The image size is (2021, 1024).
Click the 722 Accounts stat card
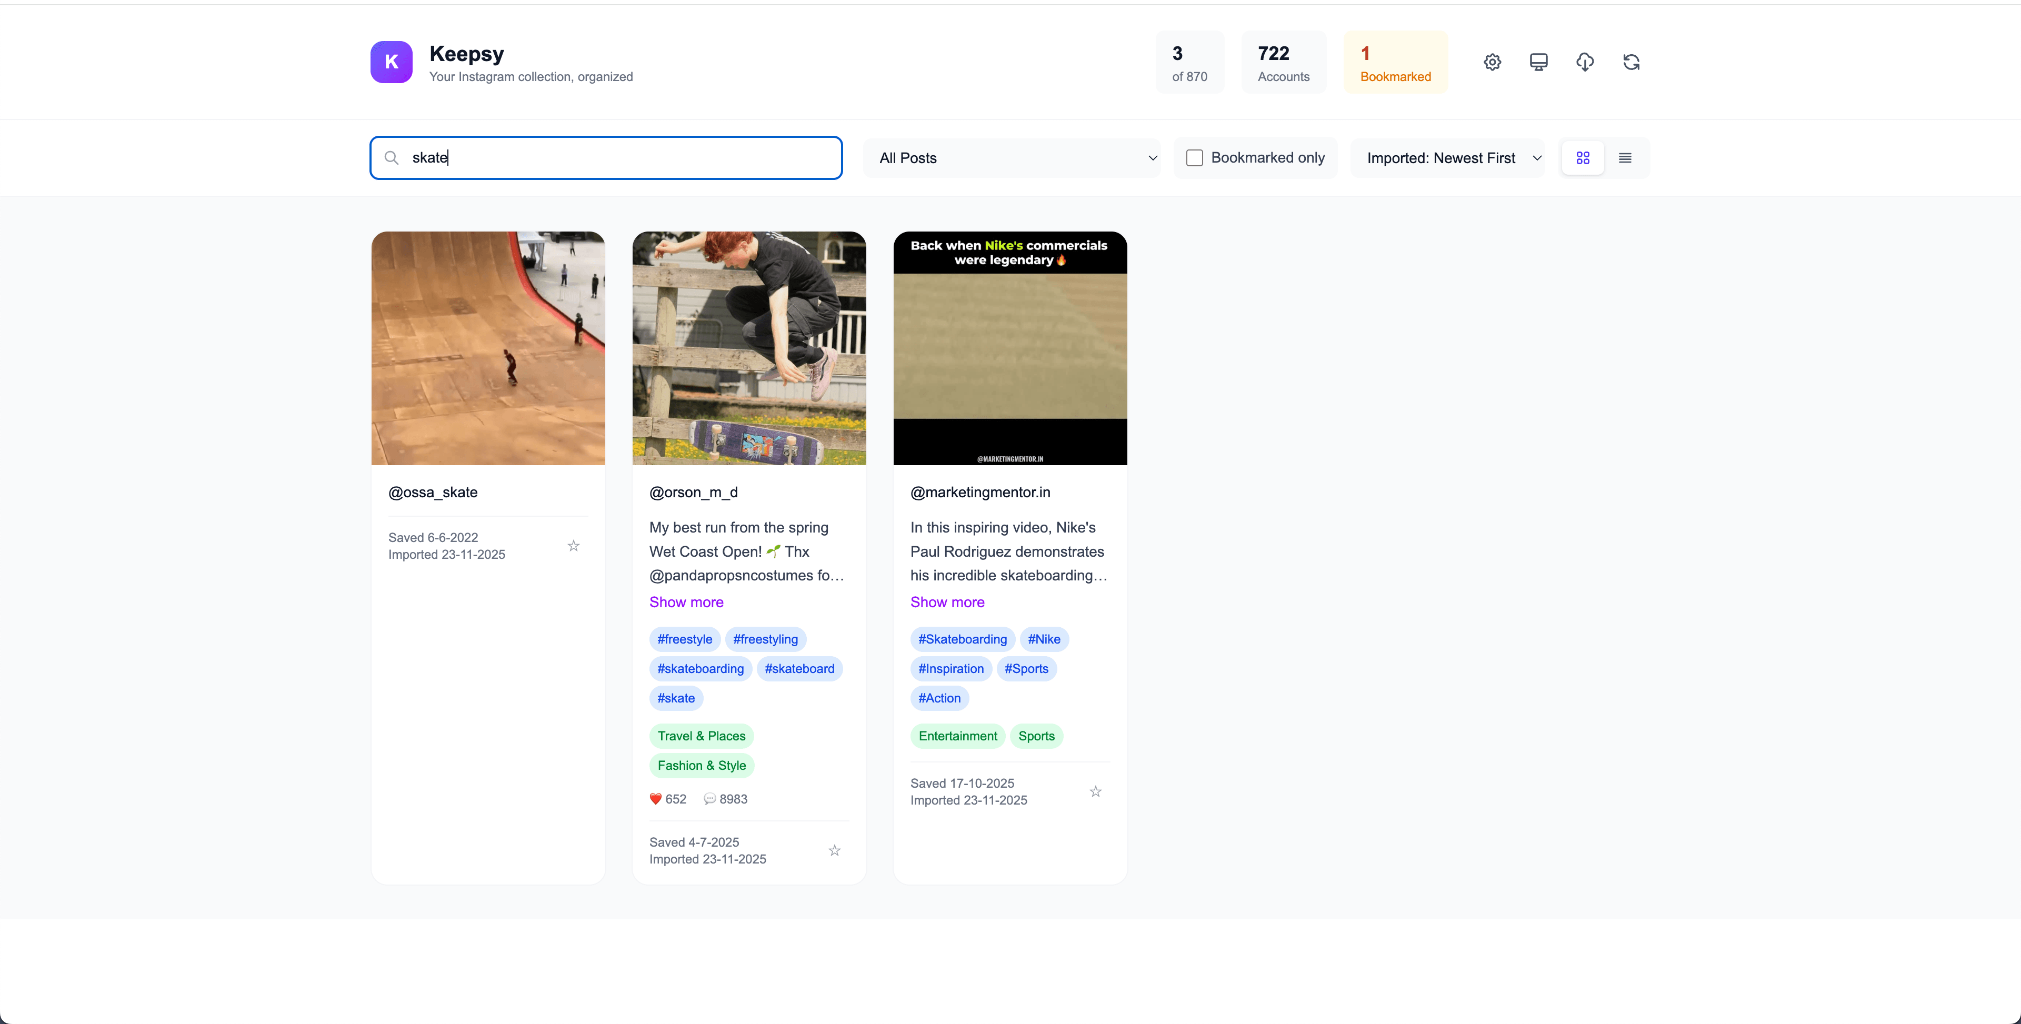(1284, 62)
